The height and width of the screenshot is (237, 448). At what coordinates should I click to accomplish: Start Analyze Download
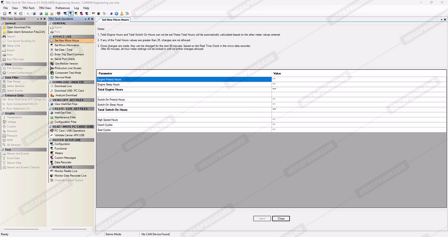point(66,95)
